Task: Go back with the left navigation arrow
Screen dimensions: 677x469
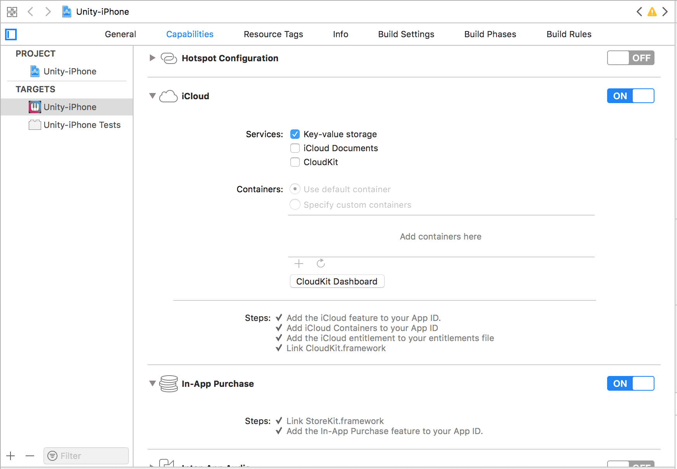Action: (30, 12)
